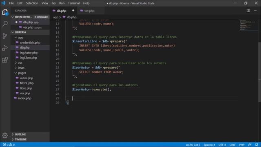
Task: Open autor.php in pages folder
Action: [30, 78]
